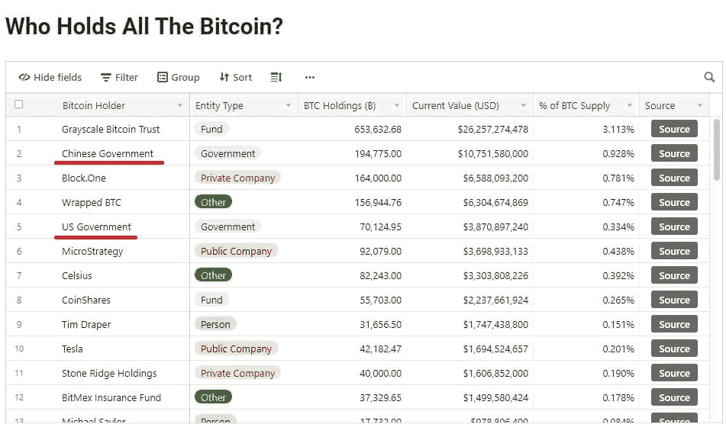Viewport: 726px width, 424px height.
Task: Click the search magnifier icon
Action: pyautogui.click(x=709, y=77)
